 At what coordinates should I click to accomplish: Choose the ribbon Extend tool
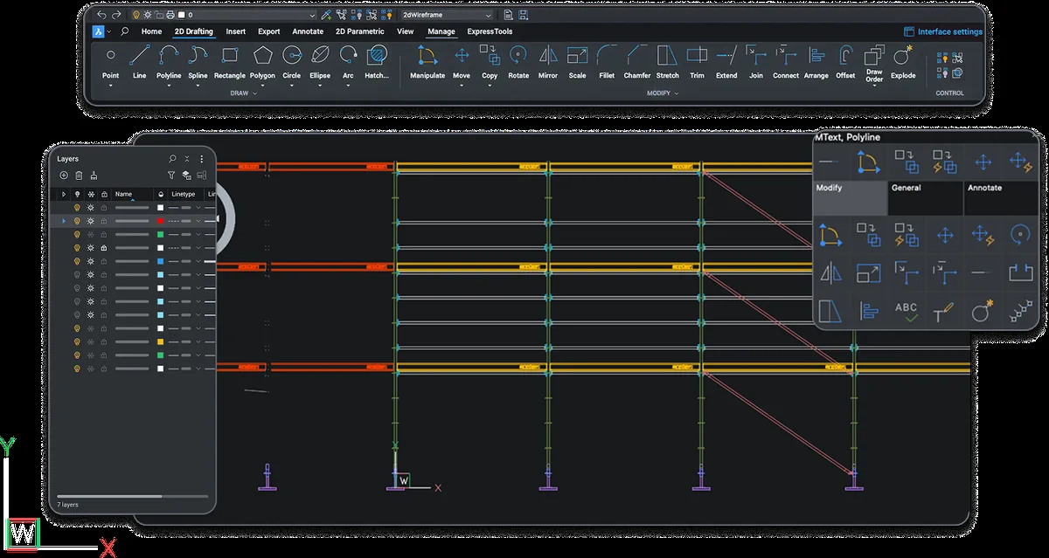(x=726, y=63)
